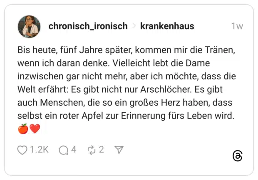Open replies via the comment bubble icon
258x180 pixels.
pyautogui.click(x=63, y=150)
